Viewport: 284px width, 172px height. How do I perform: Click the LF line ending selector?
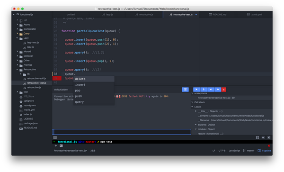(x=214, y=151)
